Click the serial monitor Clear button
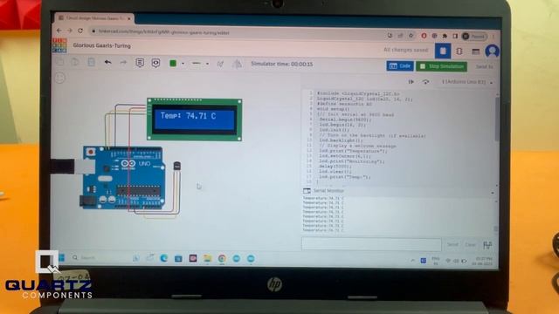The width and height of the screenshot is (559, 314). (470, 244)
